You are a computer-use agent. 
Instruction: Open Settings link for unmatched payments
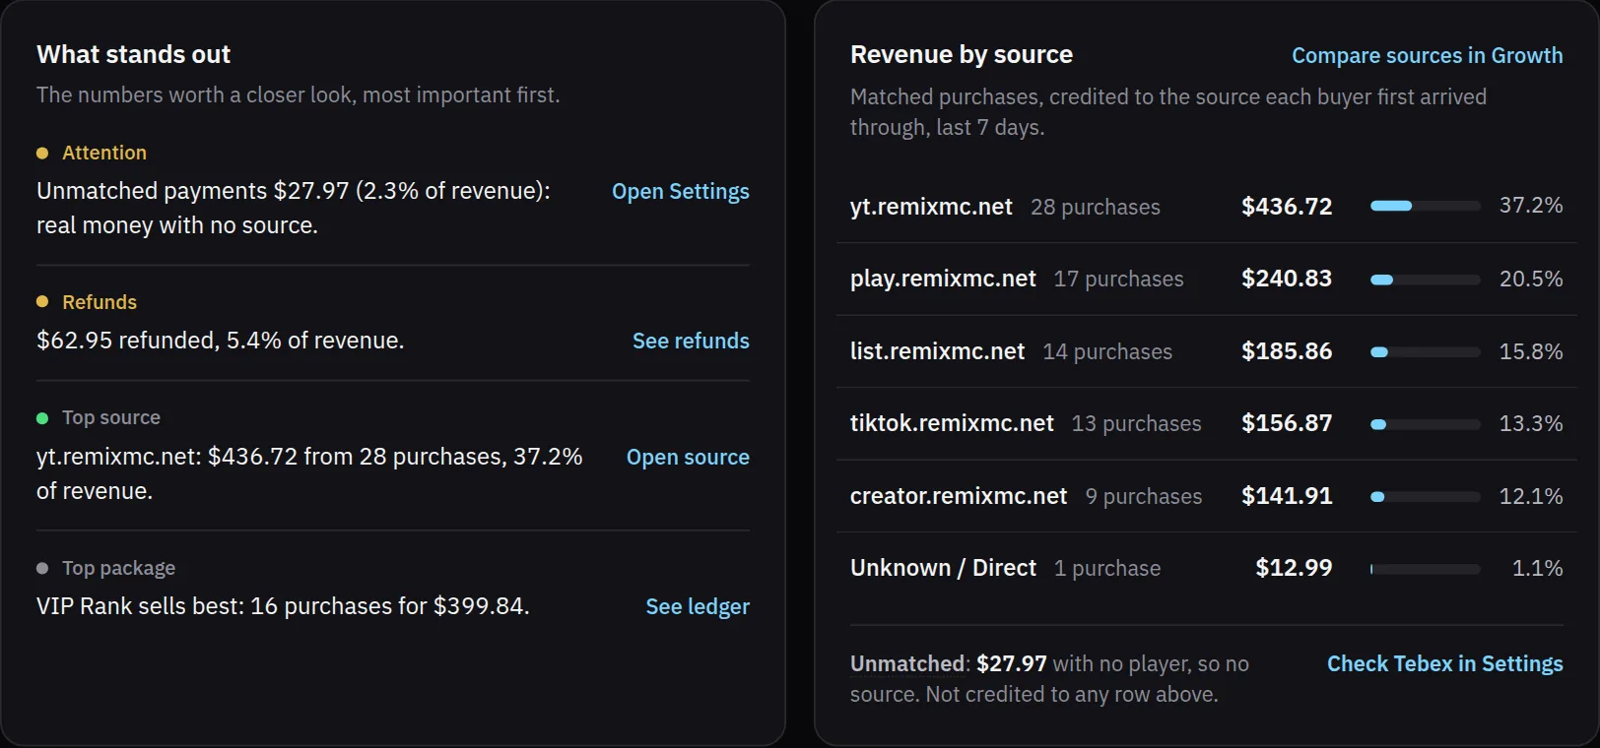pyautogui.click(x=680, y=192)
